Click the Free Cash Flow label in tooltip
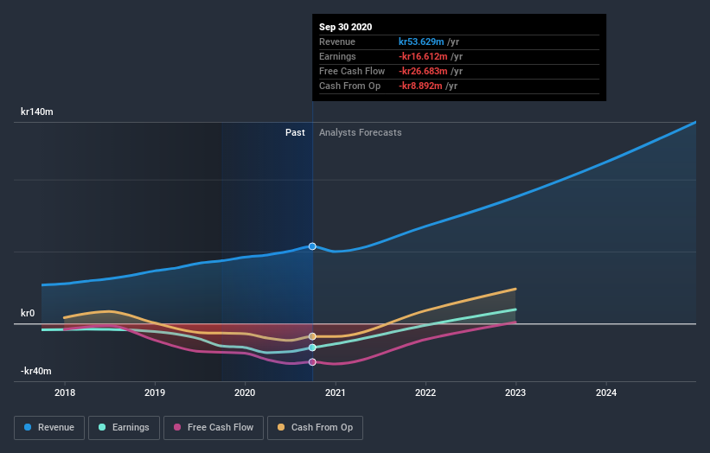The height and width of the screenshot is (453, 710). [352, 71]
